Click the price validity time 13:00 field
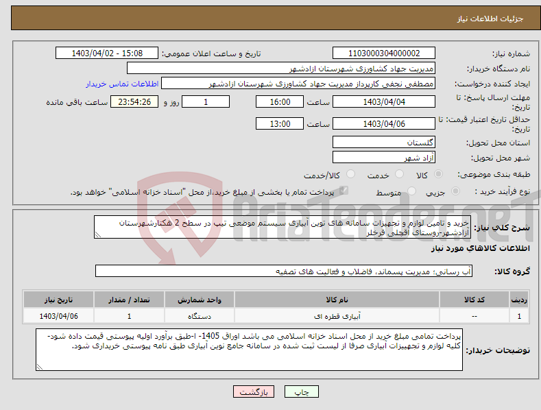This screenshot has width=541, height=410. pos(280,123)
